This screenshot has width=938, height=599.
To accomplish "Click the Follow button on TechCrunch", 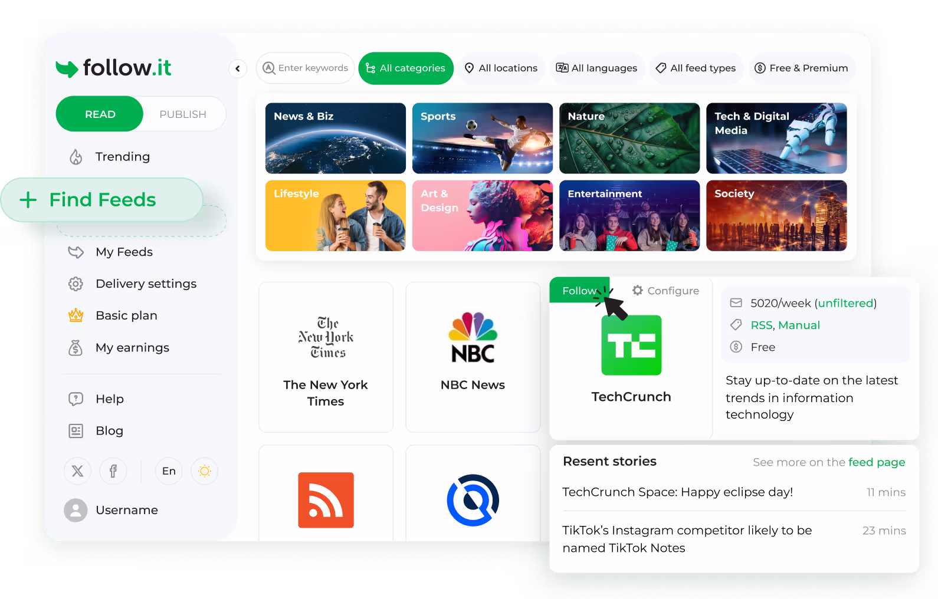I will pyautogui.click(x=578, y=291).
